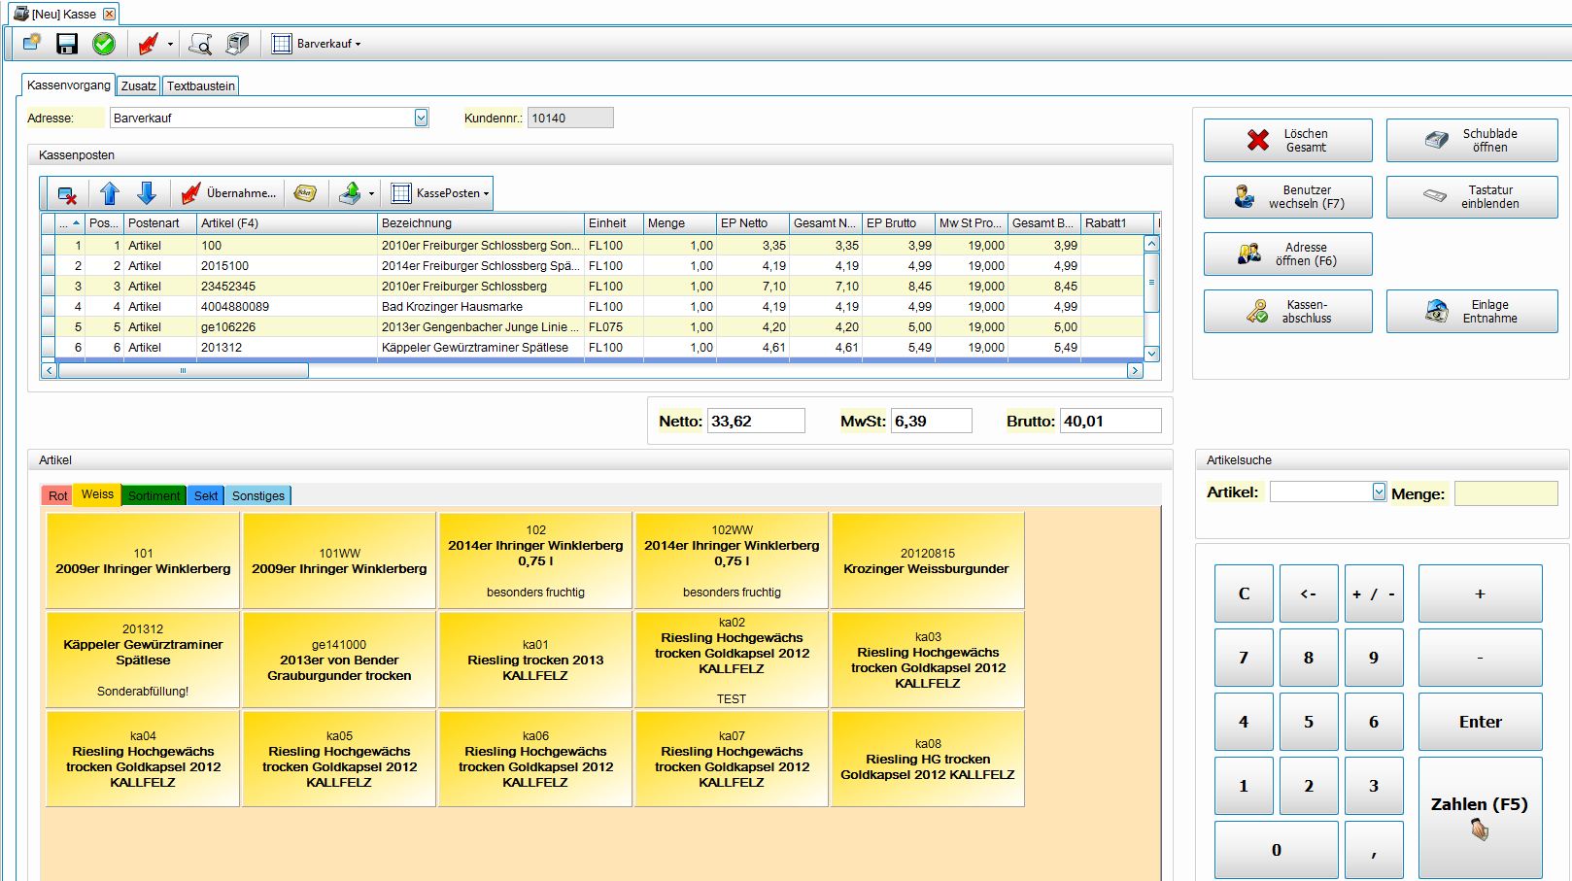The image size is (1572, 881).
Task: Open Einlage Entnahme cash button
Action: point(1472,312)
